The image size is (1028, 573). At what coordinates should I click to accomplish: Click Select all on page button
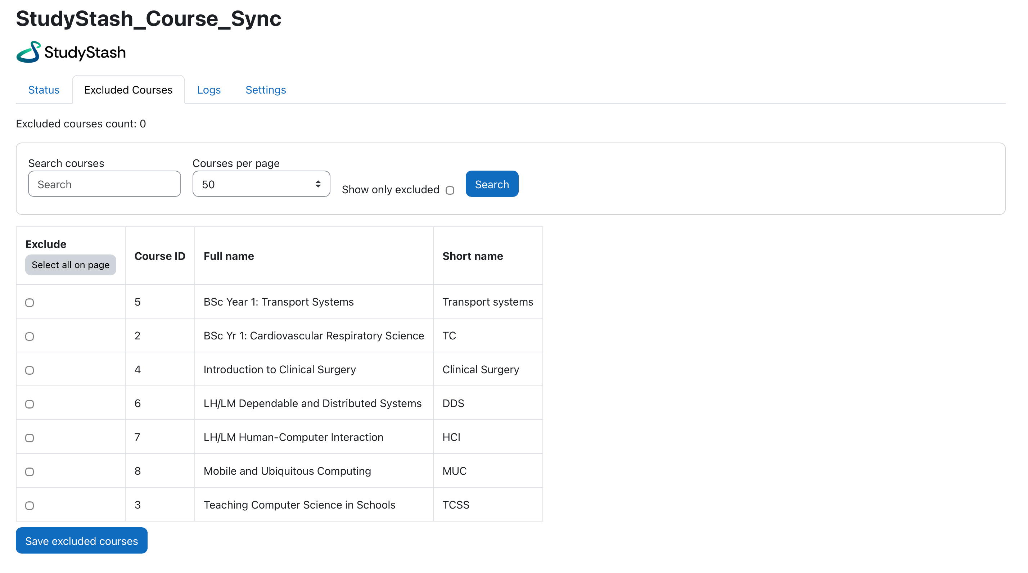(x=71, y=265)
